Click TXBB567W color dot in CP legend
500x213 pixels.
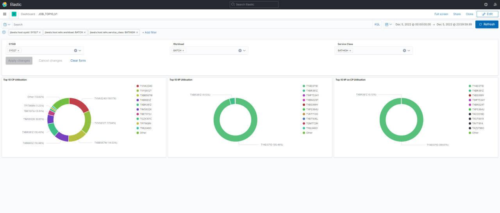pos(138,95)
